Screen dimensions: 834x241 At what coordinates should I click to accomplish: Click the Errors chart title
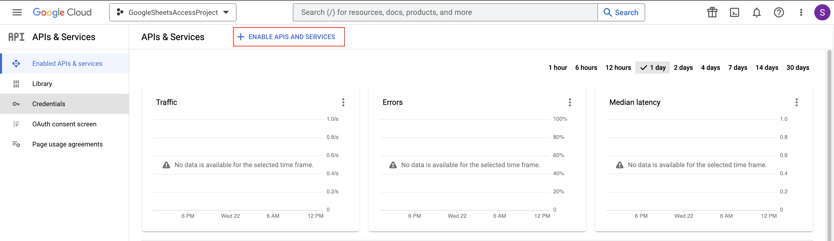point(393,102)
